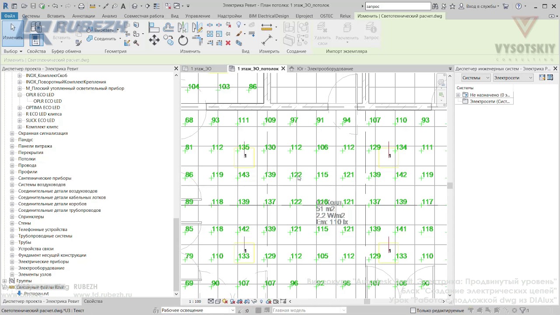Image resolution: width=560 pixels, height=315 pixels.
Task: Switch to the 'BIM ElectricalDesign' ribbon tab
Action: (269, 16)
